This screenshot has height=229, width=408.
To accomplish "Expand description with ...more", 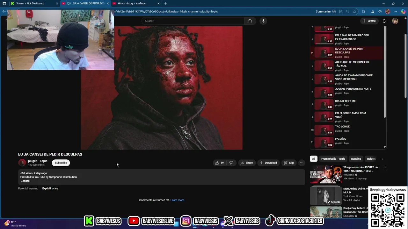I will point(25,181).
